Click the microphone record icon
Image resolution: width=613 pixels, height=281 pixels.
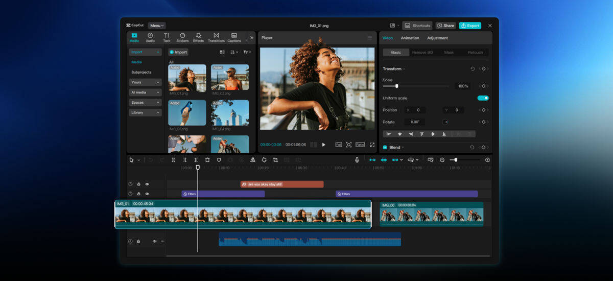pos(357,160)
